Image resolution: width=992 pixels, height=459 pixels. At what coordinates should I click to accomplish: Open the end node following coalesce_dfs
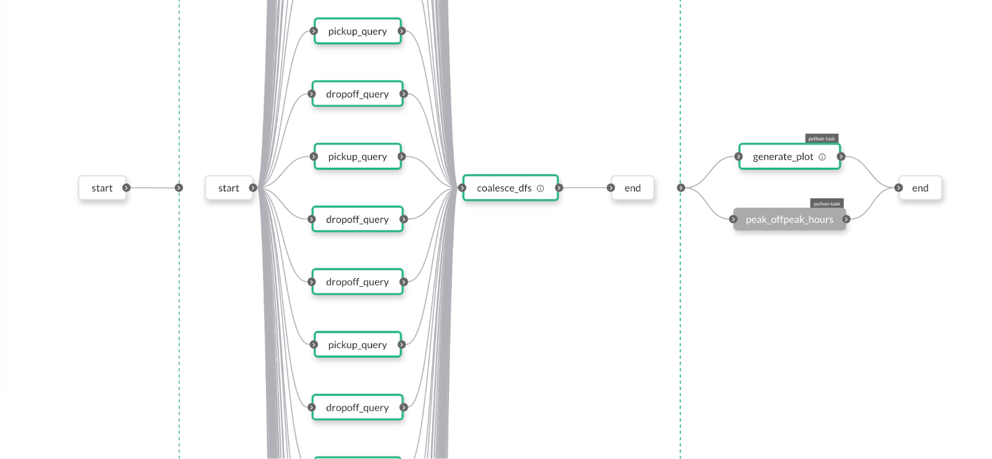(632, 188)
